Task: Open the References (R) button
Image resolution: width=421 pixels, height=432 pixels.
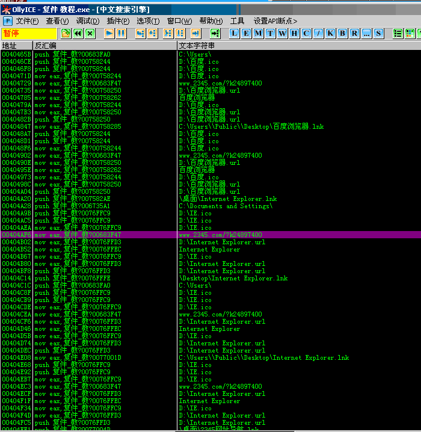Action: (355, 34)
